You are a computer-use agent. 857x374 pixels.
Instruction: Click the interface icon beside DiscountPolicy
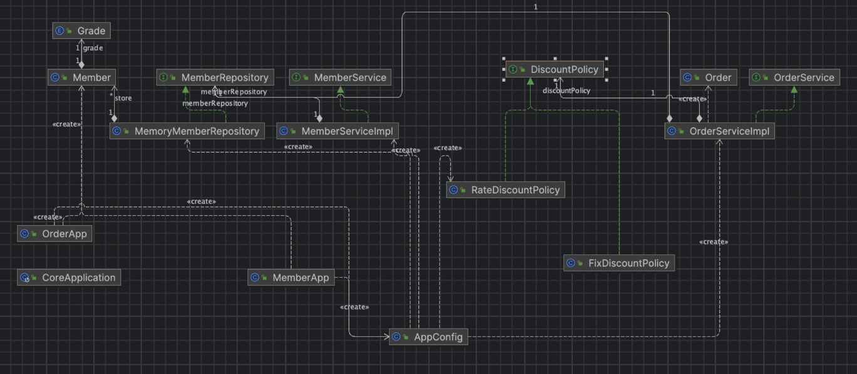pos(513,69)
